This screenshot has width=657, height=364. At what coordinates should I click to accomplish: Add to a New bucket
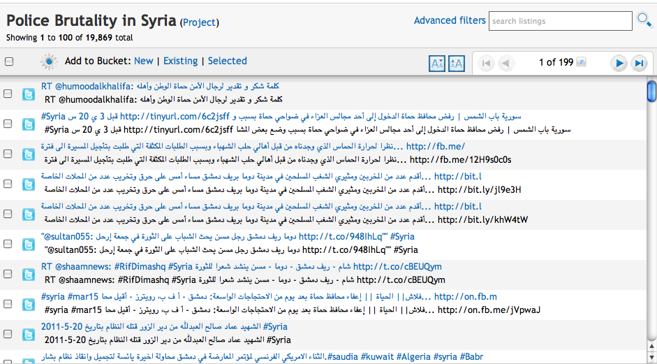coord(144,61)
